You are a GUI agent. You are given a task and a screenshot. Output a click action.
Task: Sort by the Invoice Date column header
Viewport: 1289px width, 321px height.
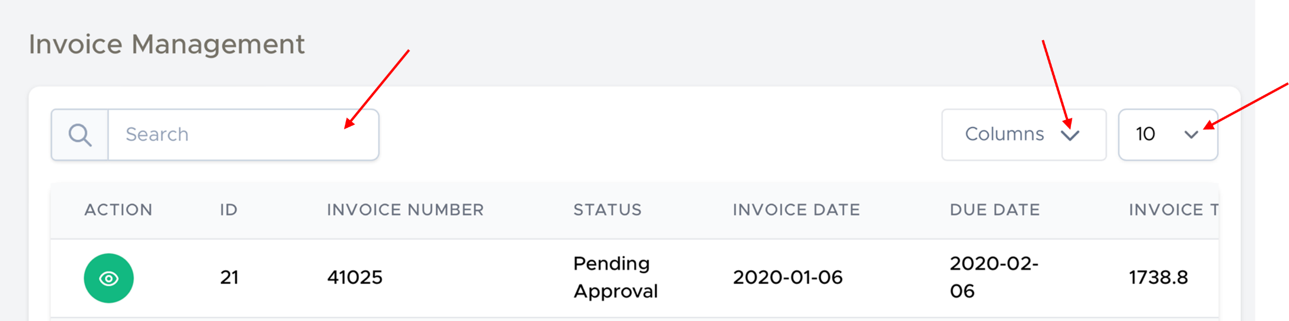coord(796,210)
